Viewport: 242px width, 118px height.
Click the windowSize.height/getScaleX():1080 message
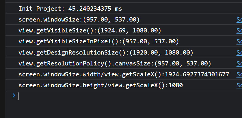point(100,85)
